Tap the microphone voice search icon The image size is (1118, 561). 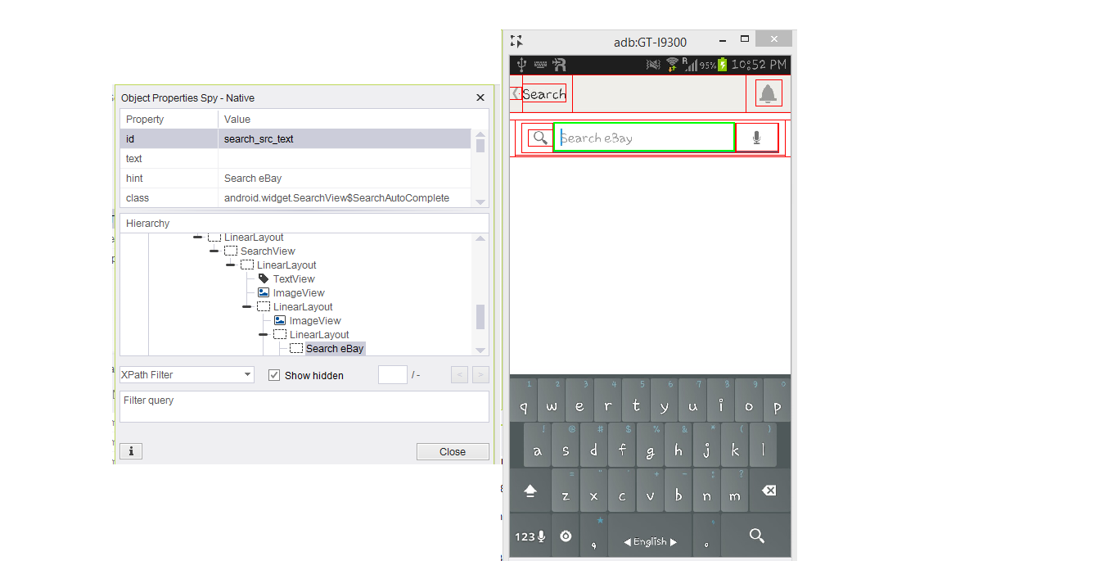[x=756, y=138]
